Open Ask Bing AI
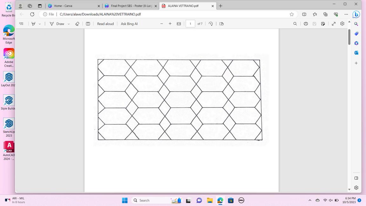Image resolution: width=366 pixels, height=206 pixels. coord(129,24)
